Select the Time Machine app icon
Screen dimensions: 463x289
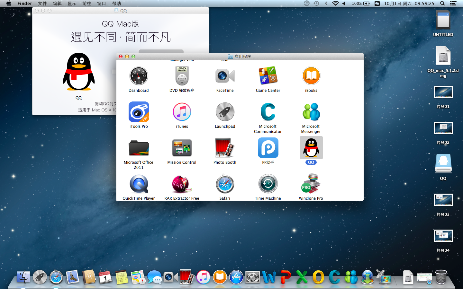pos(268,184)
